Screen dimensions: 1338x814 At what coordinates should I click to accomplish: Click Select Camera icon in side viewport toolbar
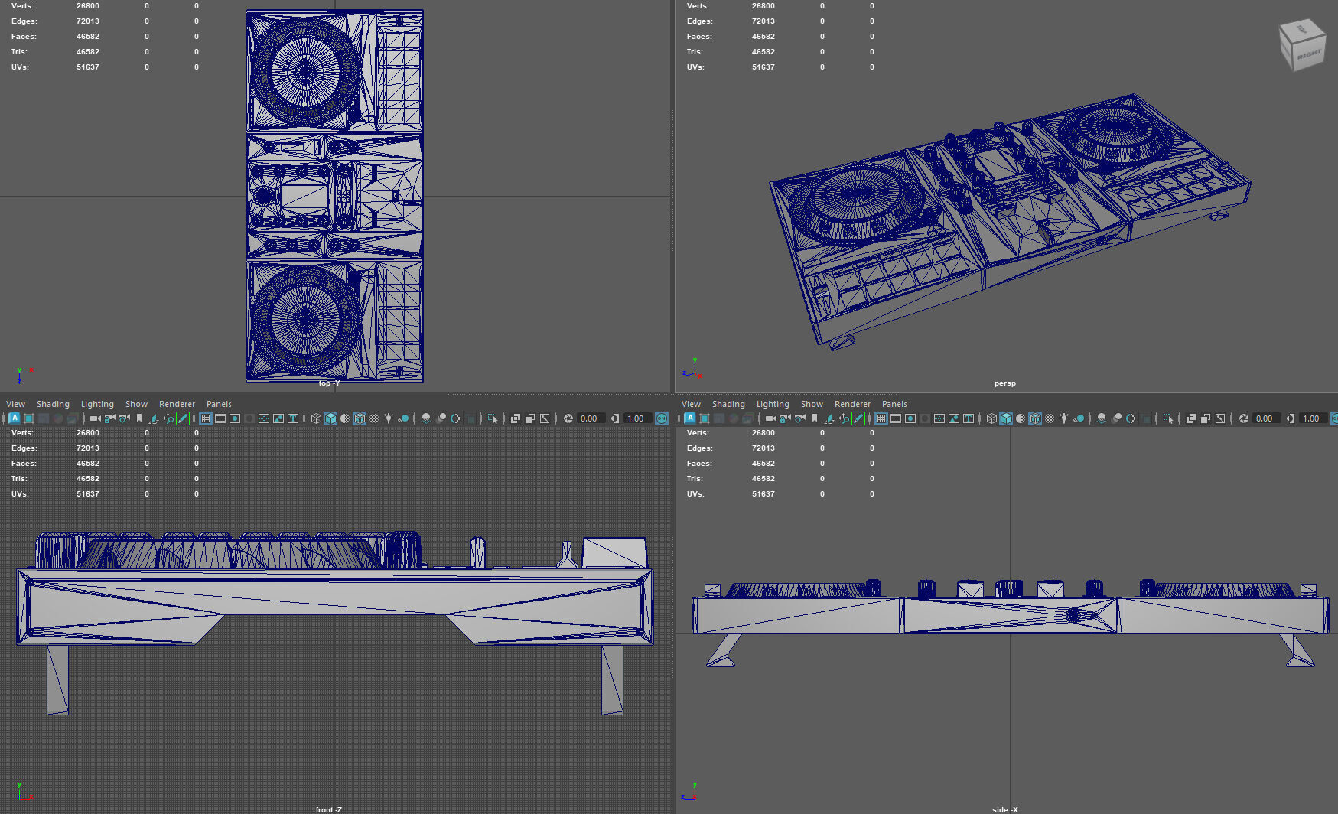click(770, 418)
